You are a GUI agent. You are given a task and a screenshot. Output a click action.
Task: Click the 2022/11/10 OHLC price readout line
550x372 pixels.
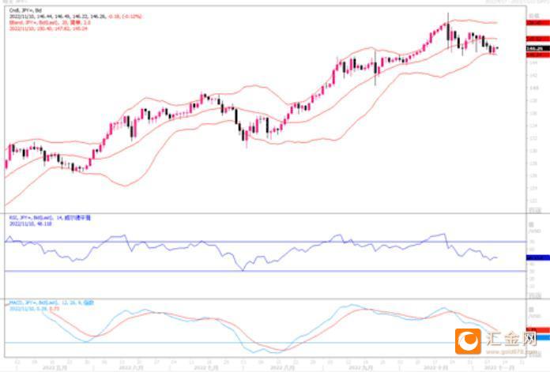(x=75, y=17)
